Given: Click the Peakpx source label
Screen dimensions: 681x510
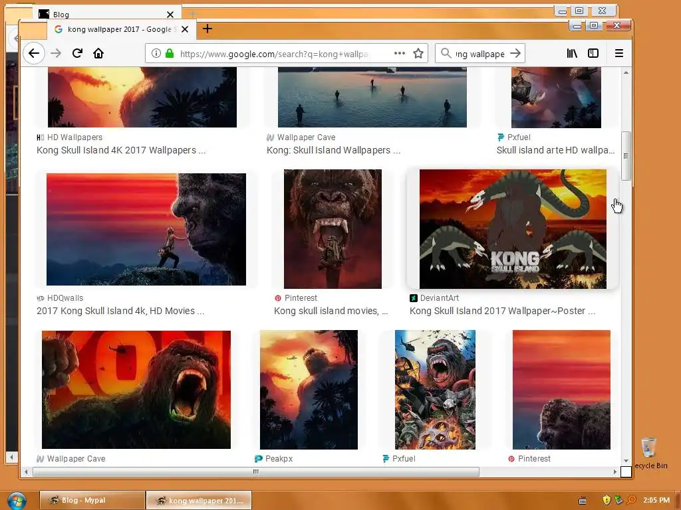Looking at the screenshot, I should point(273,458).
